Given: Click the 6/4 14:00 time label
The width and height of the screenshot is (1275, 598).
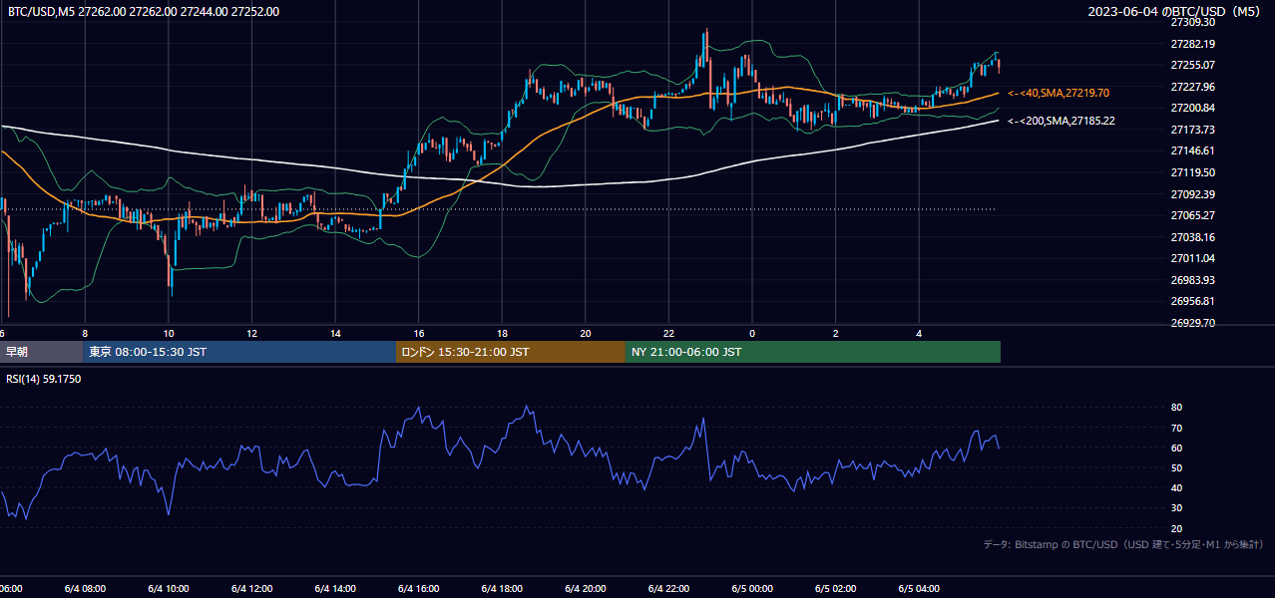Looking at the screenshot, I should (x=335, y=589).
